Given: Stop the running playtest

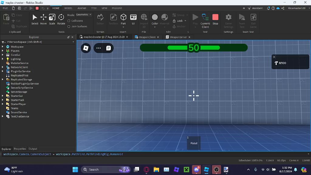Looking at the screenshot, I should click(x=215, y=19).
